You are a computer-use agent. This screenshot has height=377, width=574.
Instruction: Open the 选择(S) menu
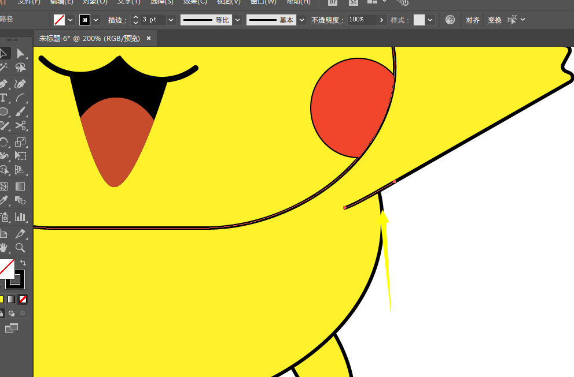[x=162, y=2]
